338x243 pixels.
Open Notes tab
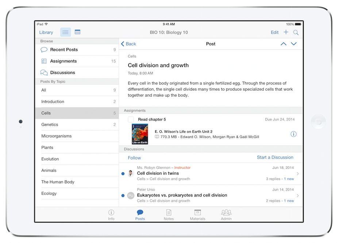tap(169, 215)
